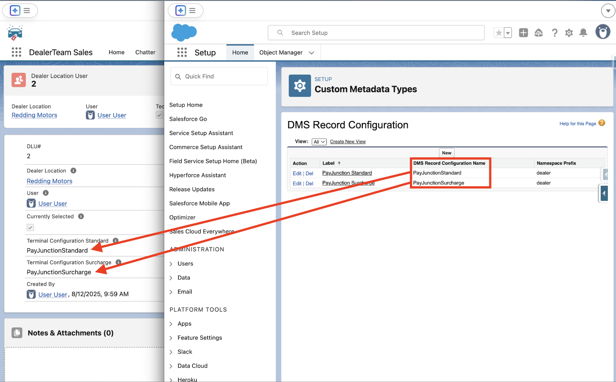616x382 pixels.
Task: Click the New button above the table
Action: point(447,153)
